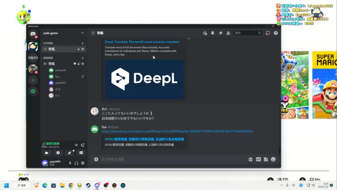Image resolution: width=337 pixels, height=190 pixels.
Task: Edit settings of the 常规 voice channel
Action: point(83,64)
